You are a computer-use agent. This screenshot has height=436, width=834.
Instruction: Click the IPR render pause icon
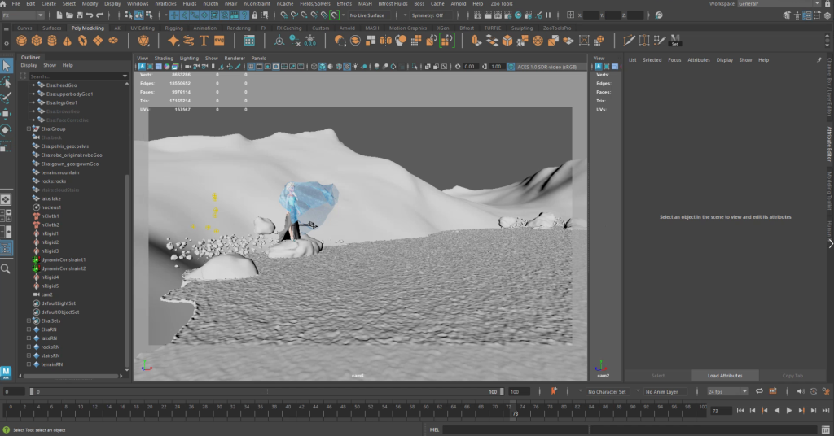[548, 15]
